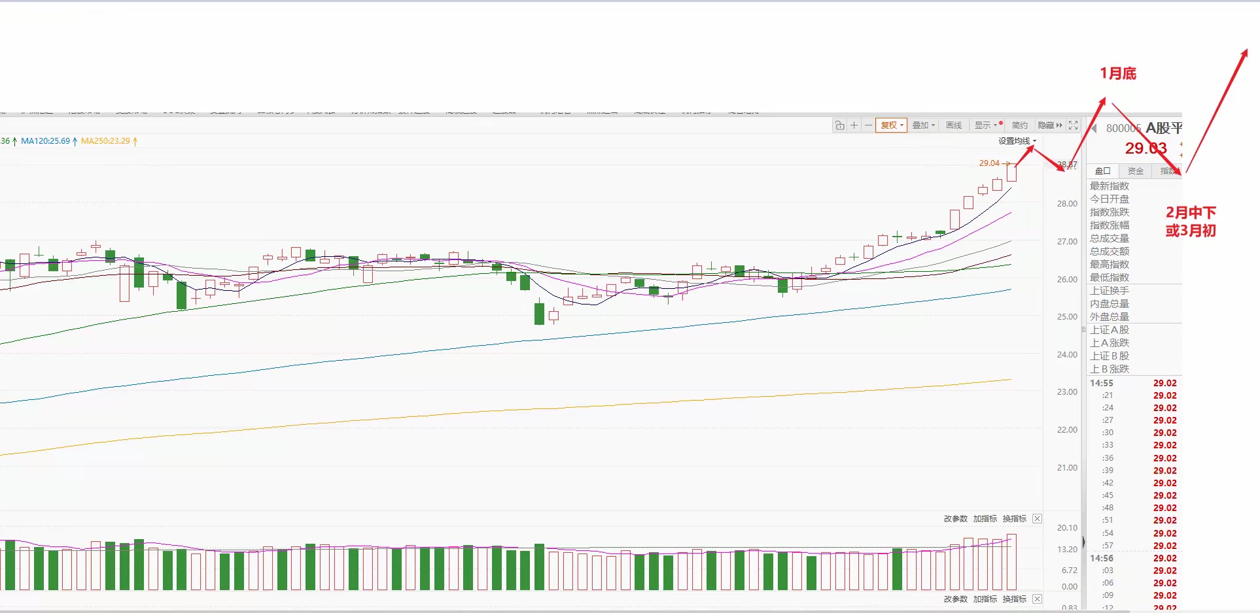Zoom out chart with minus icon
Screen dimensions: 1260x613
click(868, 125)
